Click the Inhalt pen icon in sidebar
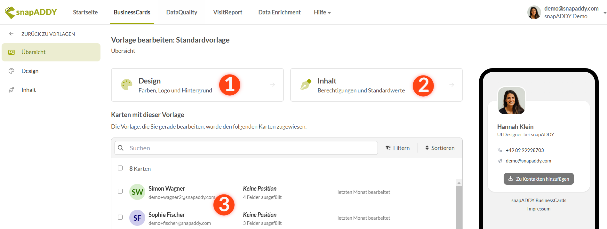The height and width of the screenshot is (229, 607). [x=12, y=90]
